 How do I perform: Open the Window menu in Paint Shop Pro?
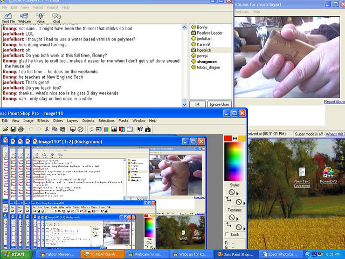point(139,121)
